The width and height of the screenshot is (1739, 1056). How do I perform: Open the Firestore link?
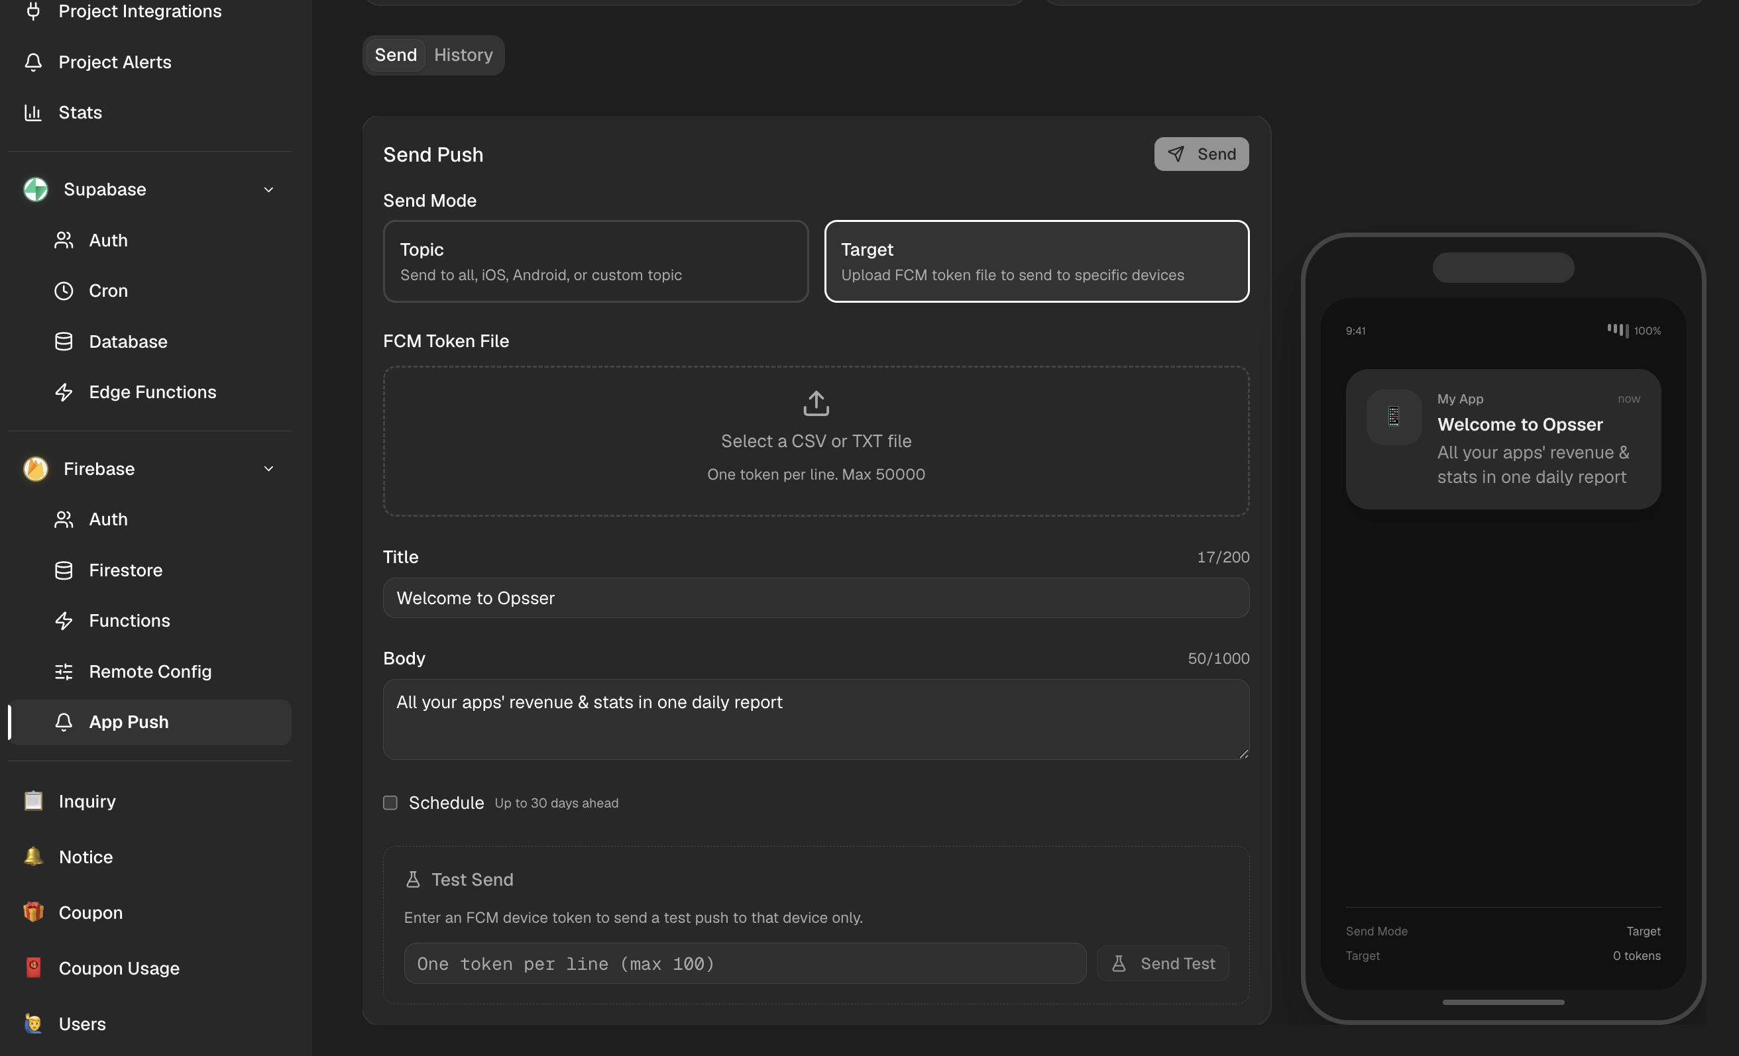tap(150, 570)
